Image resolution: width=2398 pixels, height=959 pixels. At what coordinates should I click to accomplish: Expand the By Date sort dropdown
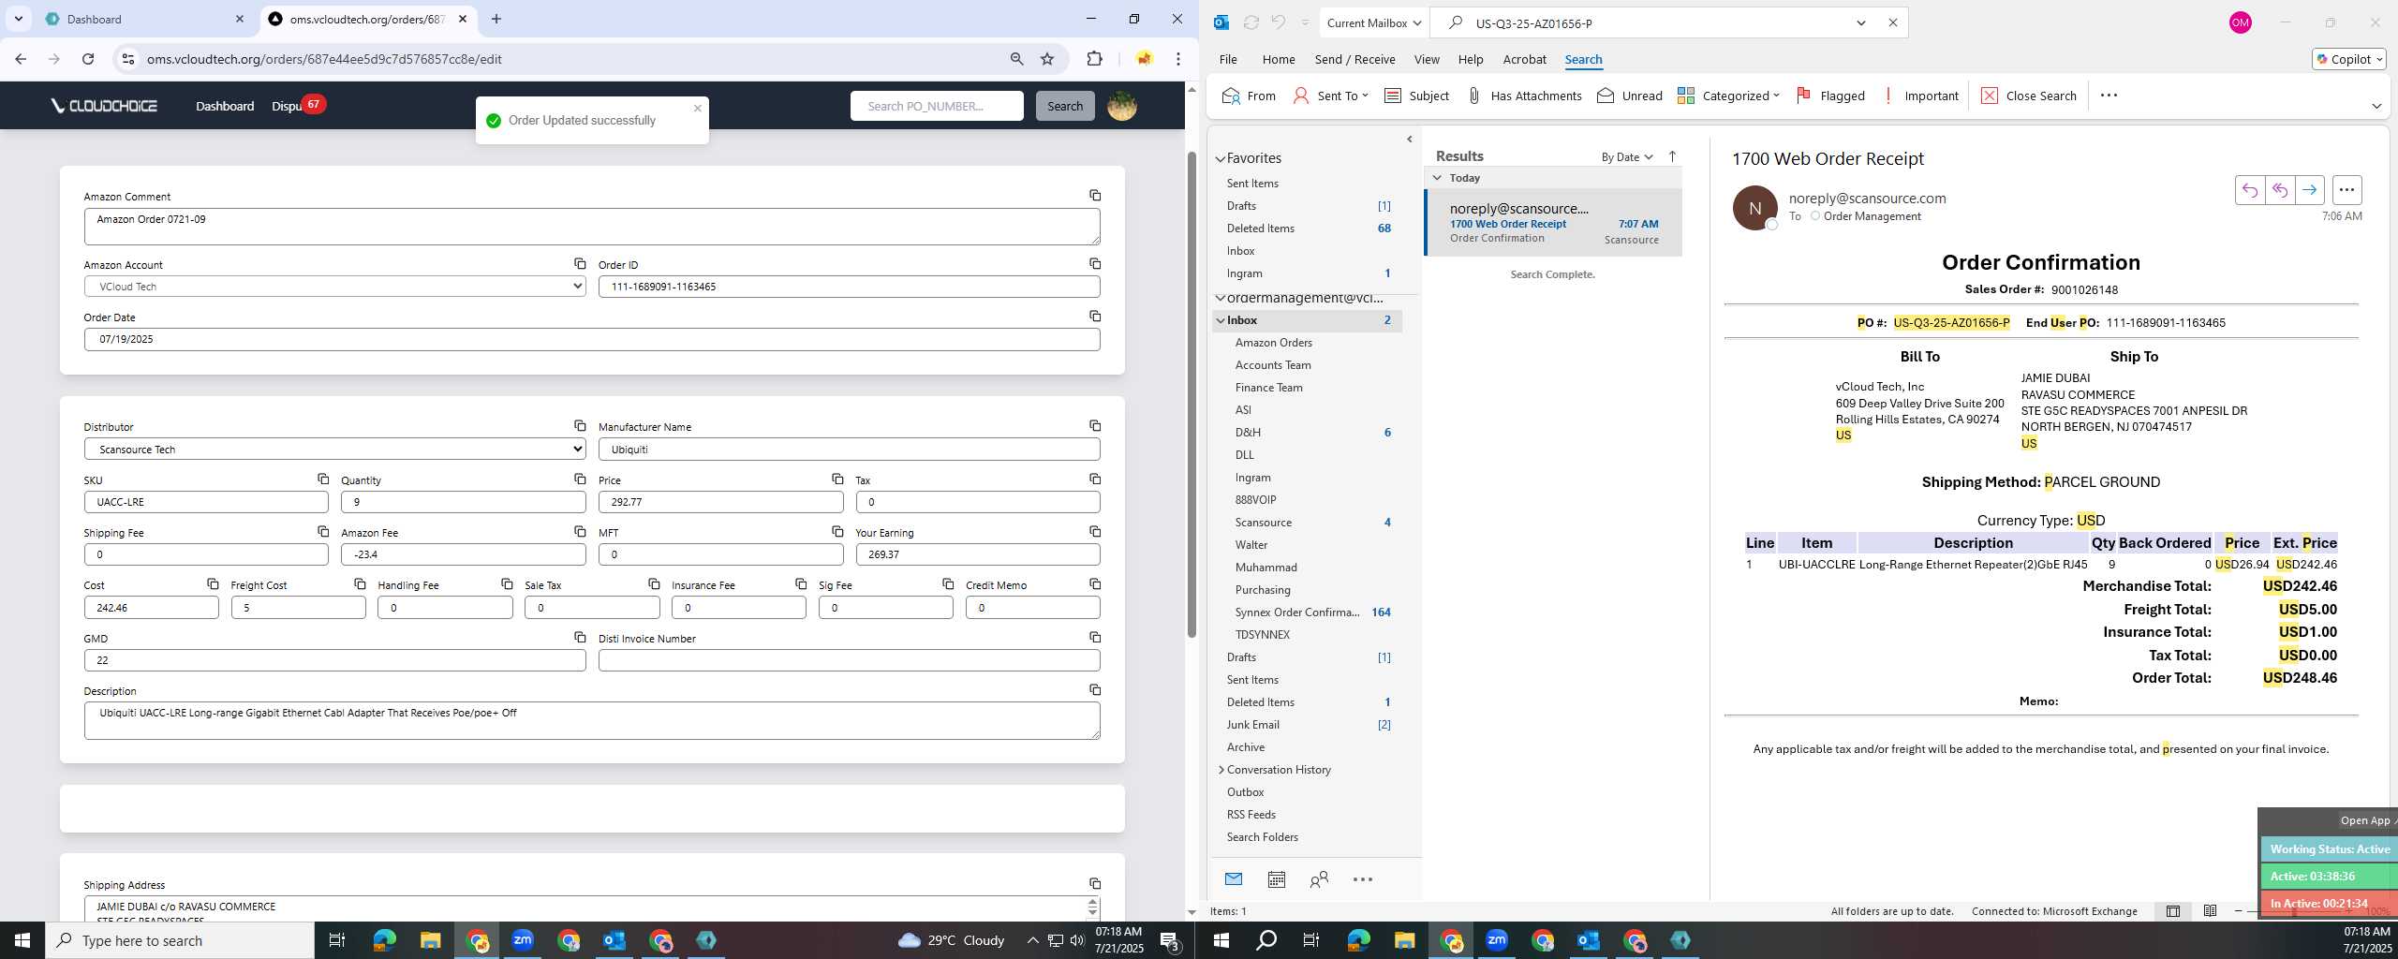tap(1627, 156)
